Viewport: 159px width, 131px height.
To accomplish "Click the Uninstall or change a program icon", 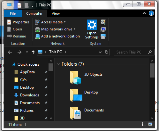I will (x=103, y=22).
